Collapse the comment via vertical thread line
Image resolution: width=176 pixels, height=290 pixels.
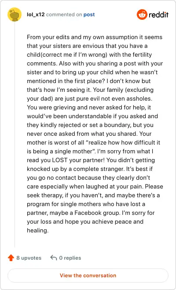15,134
